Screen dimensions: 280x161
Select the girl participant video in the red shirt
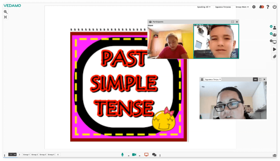pos(170,41)
